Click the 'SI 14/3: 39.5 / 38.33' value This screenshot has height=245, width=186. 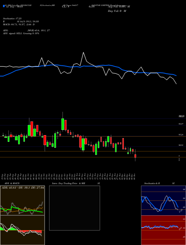tap(28, 22)
